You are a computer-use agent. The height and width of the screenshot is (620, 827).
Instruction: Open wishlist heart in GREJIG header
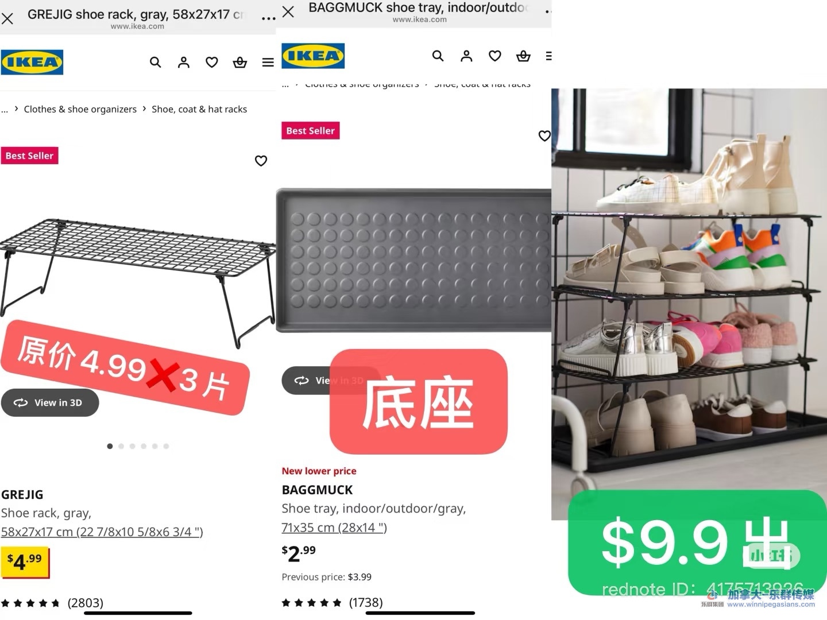click(212, 62)
